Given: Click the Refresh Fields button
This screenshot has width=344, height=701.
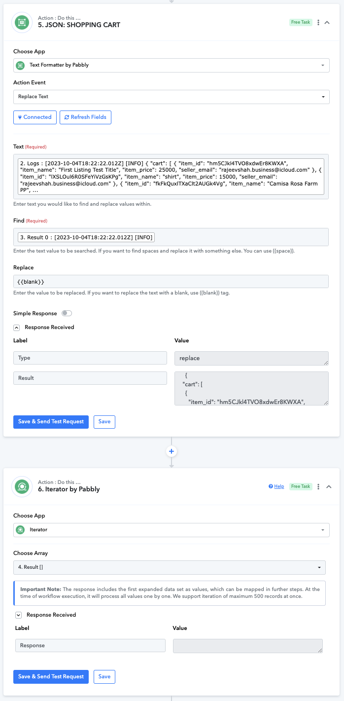Looking at the screenshot, I should point(86,117).
